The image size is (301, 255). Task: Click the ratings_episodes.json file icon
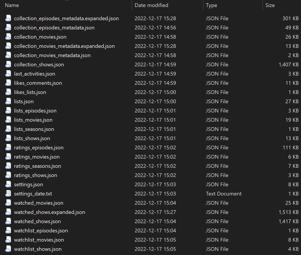coord(8,148)
